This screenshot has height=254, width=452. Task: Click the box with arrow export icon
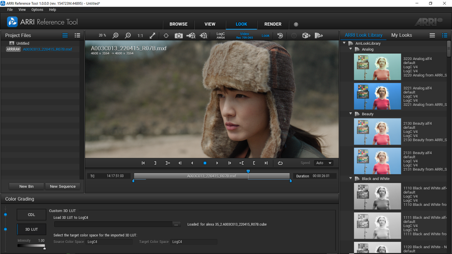(x=306, y=35)
